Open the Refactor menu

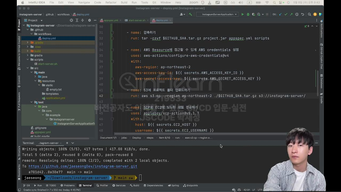(x=111, y=2)
